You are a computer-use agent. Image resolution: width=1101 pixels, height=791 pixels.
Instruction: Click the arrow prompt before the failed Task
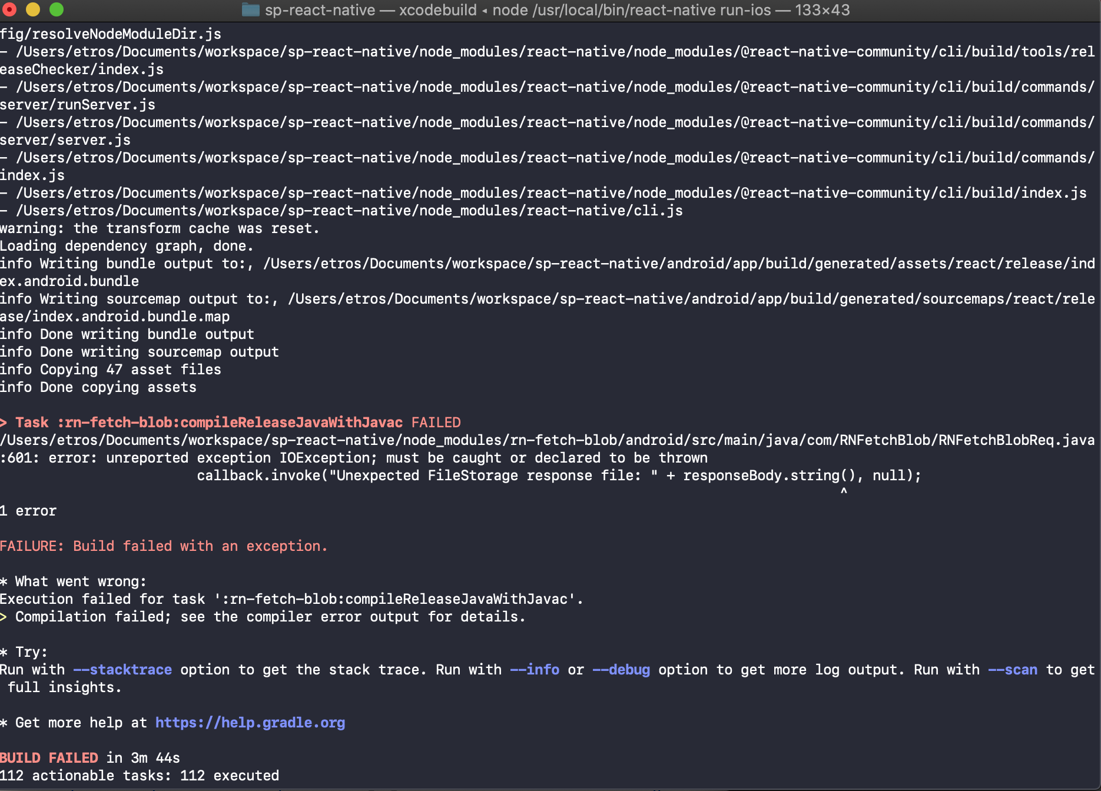(x=5, y=422)
